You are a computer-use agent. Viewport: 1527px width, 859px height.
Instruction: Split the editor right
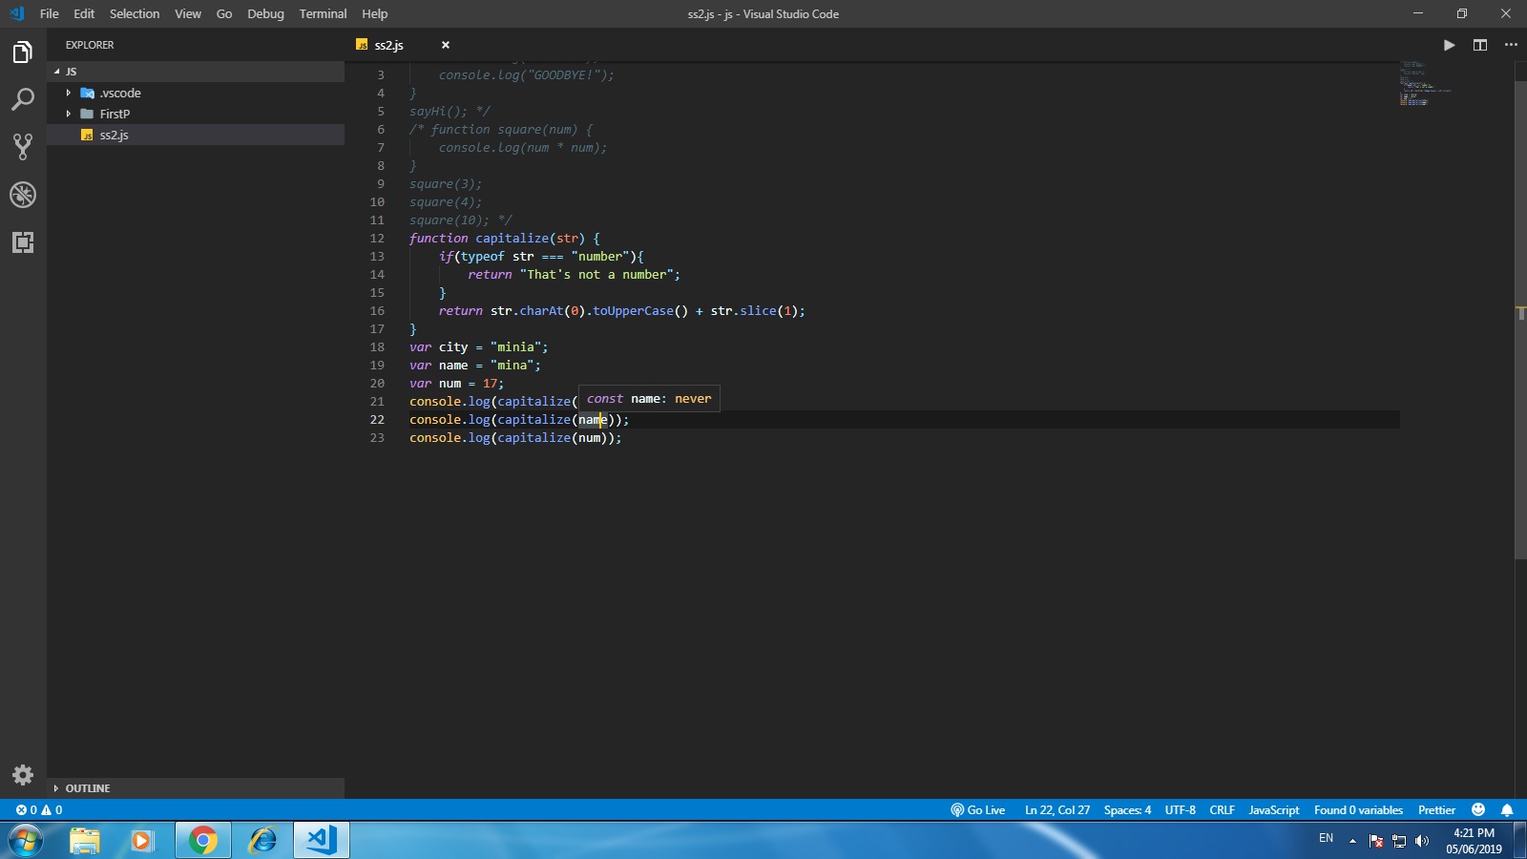click(x=1480, y=45)
